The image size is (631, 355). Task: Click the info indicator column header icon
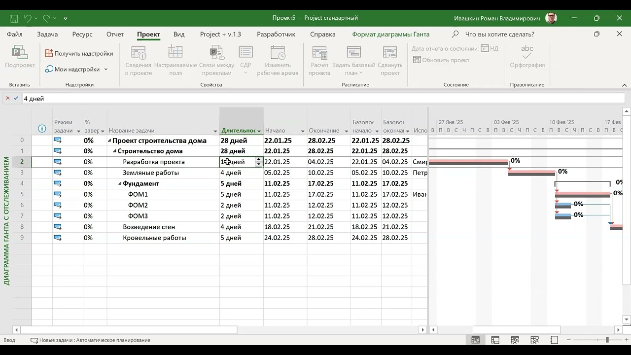click(42, 129)
